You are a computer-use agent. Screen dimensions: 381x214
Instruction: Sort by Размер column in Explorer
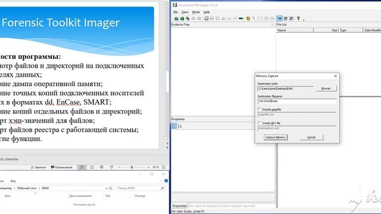coord(140,196)
